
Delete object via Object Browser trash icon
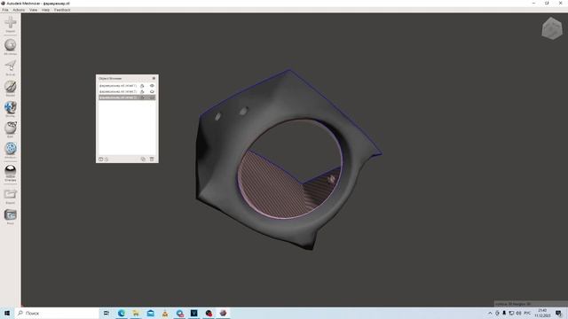coord(152,159)
